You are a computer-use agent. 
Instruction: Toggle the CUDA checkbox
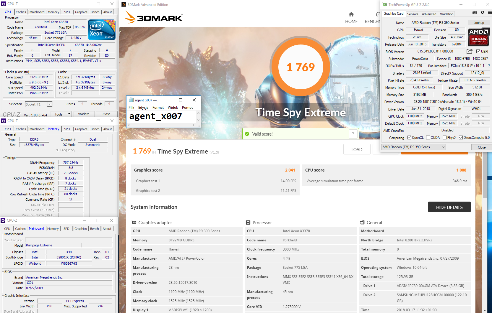click(428, 138)
